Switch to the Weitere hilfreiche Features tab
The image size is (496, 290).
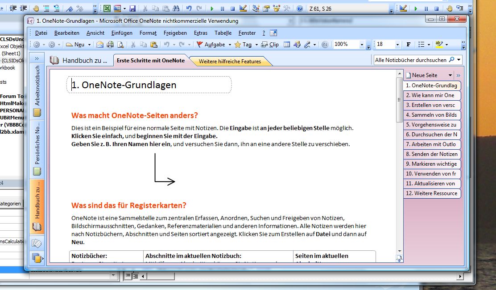tap(230, 61)
